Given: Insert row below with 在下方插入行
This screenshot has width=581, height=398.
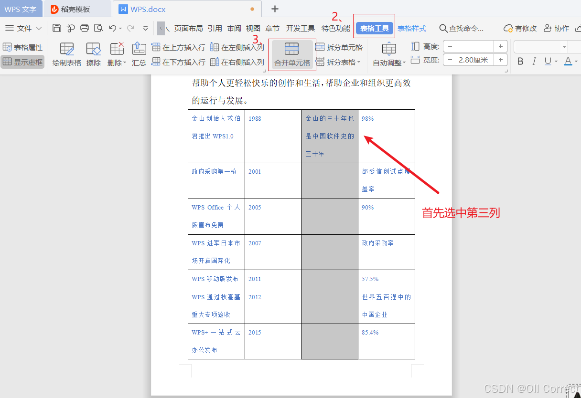Looking at the screenshot, I should (x=178, y=62).
